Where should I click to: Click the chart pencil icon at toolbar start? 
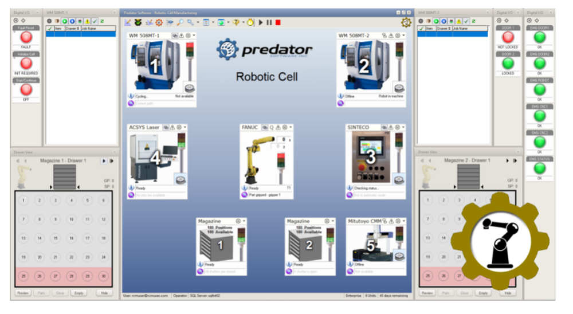[128, 22]
